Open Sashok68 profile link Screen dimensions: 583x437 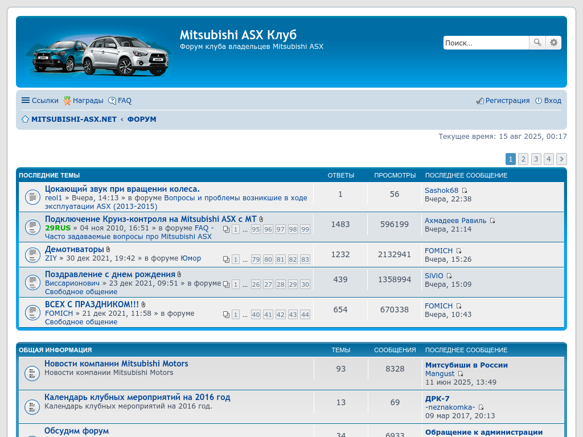click(x=442, y=190)
